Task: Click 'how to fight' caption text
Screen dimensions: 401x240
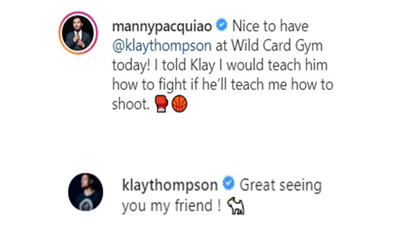Action: [x=149, y=85]
